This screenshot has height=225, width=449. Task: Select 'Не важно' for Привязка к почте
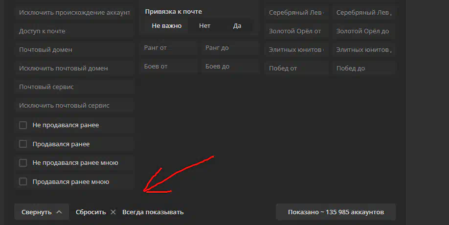click(x=166, y=26)
